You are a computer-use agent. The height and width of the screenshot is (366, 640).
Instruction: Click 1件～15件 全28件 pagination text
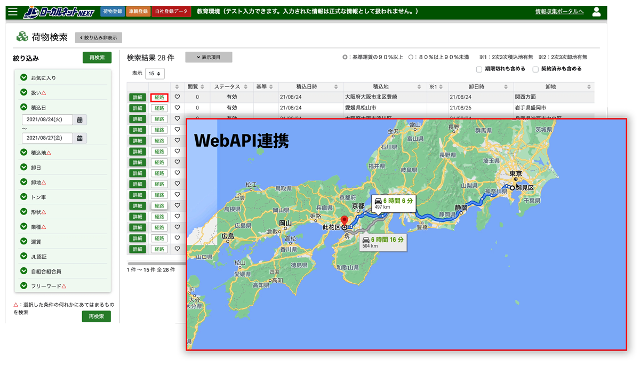pos(151,270)
